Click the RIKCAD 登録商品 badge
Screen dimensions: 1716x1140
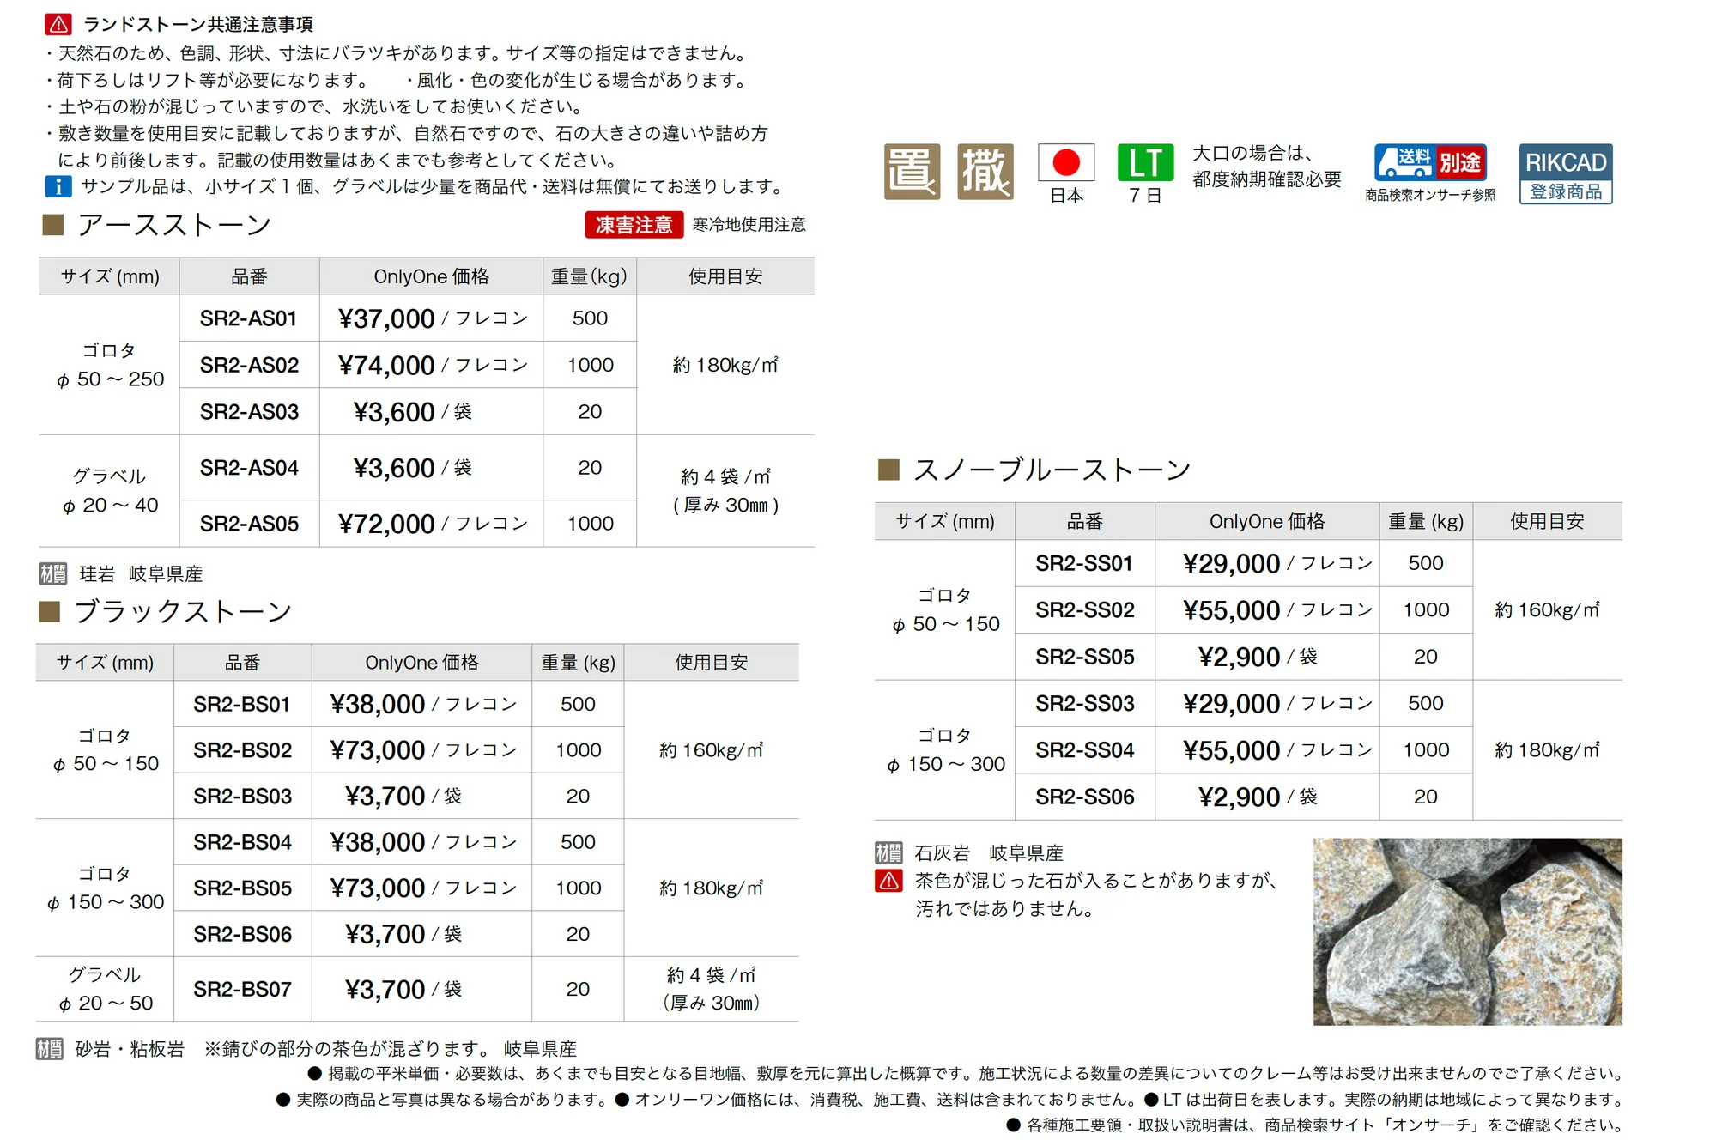tap(1566, 173)
